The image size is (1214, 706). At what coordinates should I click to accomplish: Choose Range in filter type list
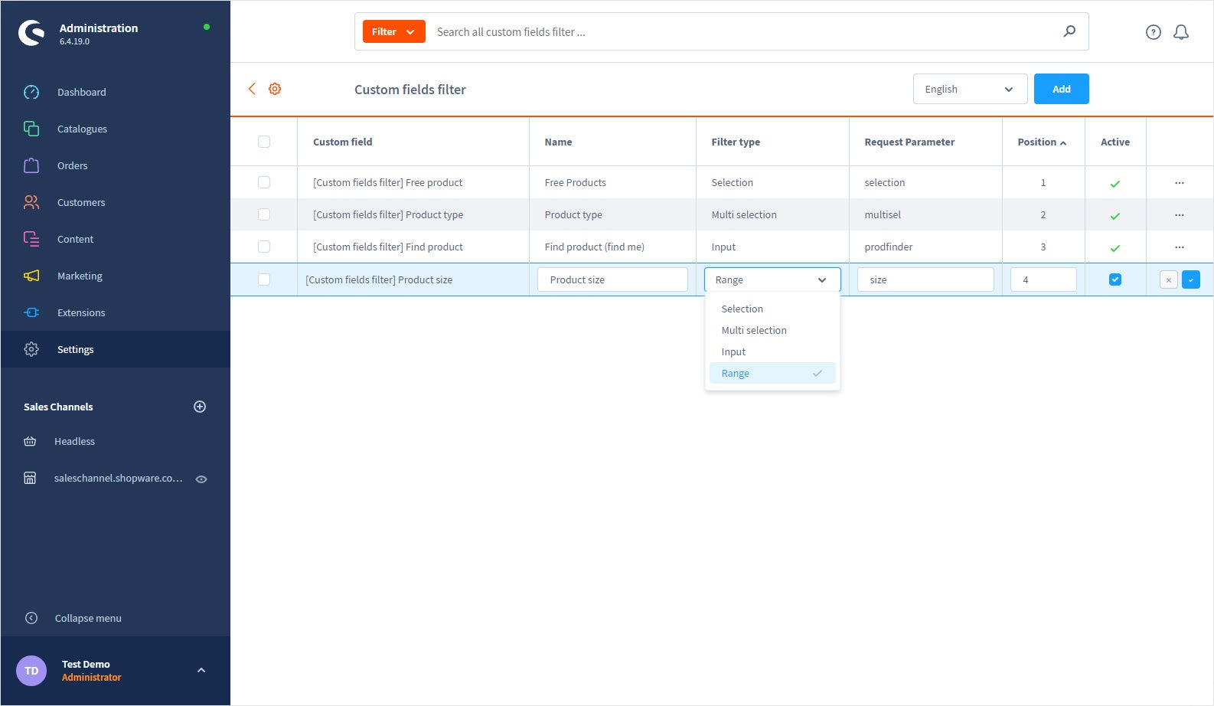(x=772, y=373)
